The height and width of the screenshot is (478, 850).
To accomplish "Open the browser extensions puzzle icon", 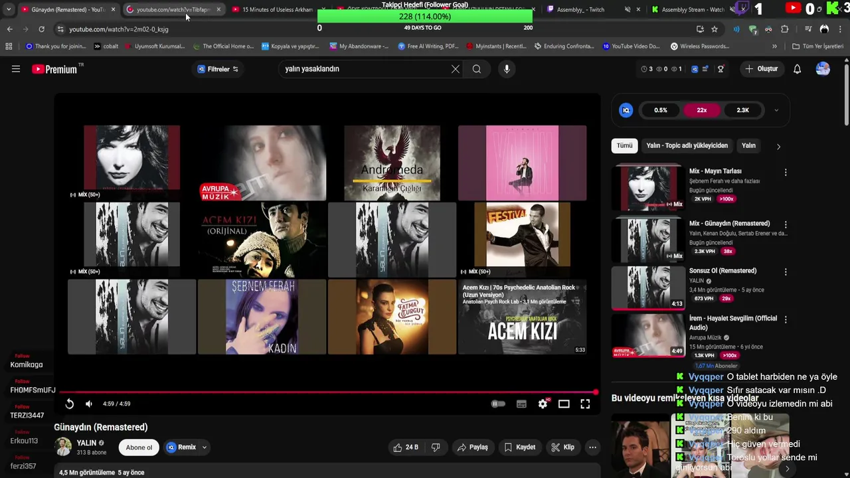I will (x=785, y=29).
